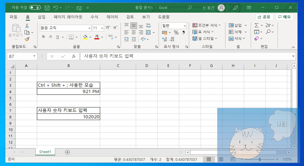
Task: Switch to the 보기 tab
Action: click(146, 17)
